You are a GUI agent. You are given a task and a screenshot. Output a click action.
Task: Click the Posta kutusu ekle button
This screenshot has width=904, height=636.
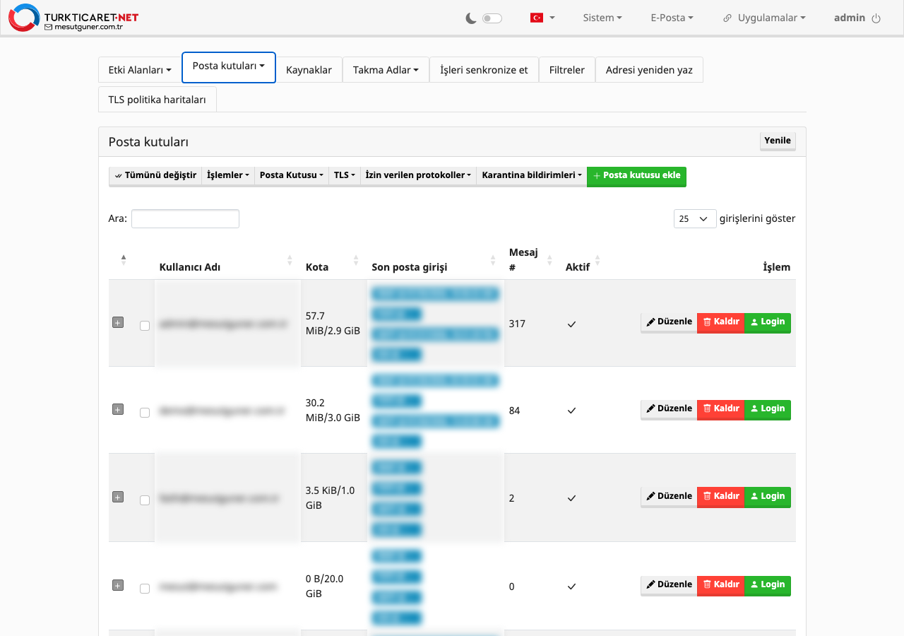[636, 176]
